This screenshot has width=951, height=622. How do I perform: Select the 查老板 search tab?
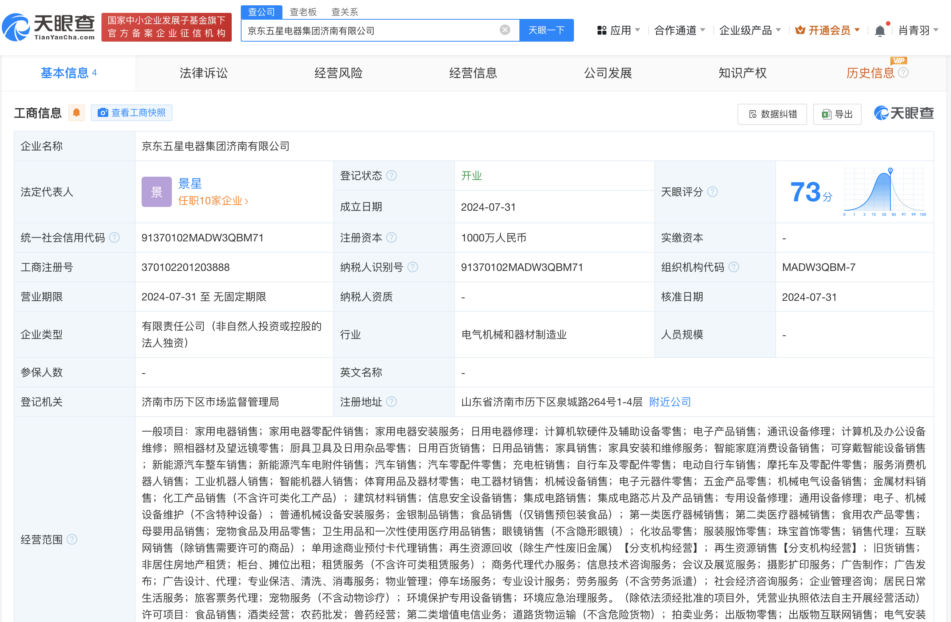coord(303,12)
